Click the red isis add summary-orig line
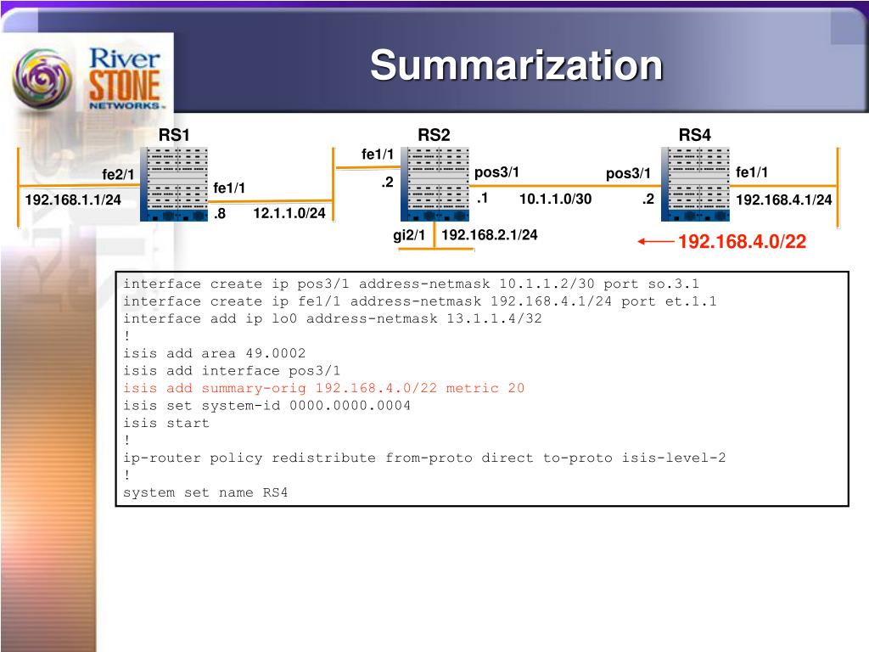This screenshot has width=869, height=652. pyautogui.click(x=323, y=388)
